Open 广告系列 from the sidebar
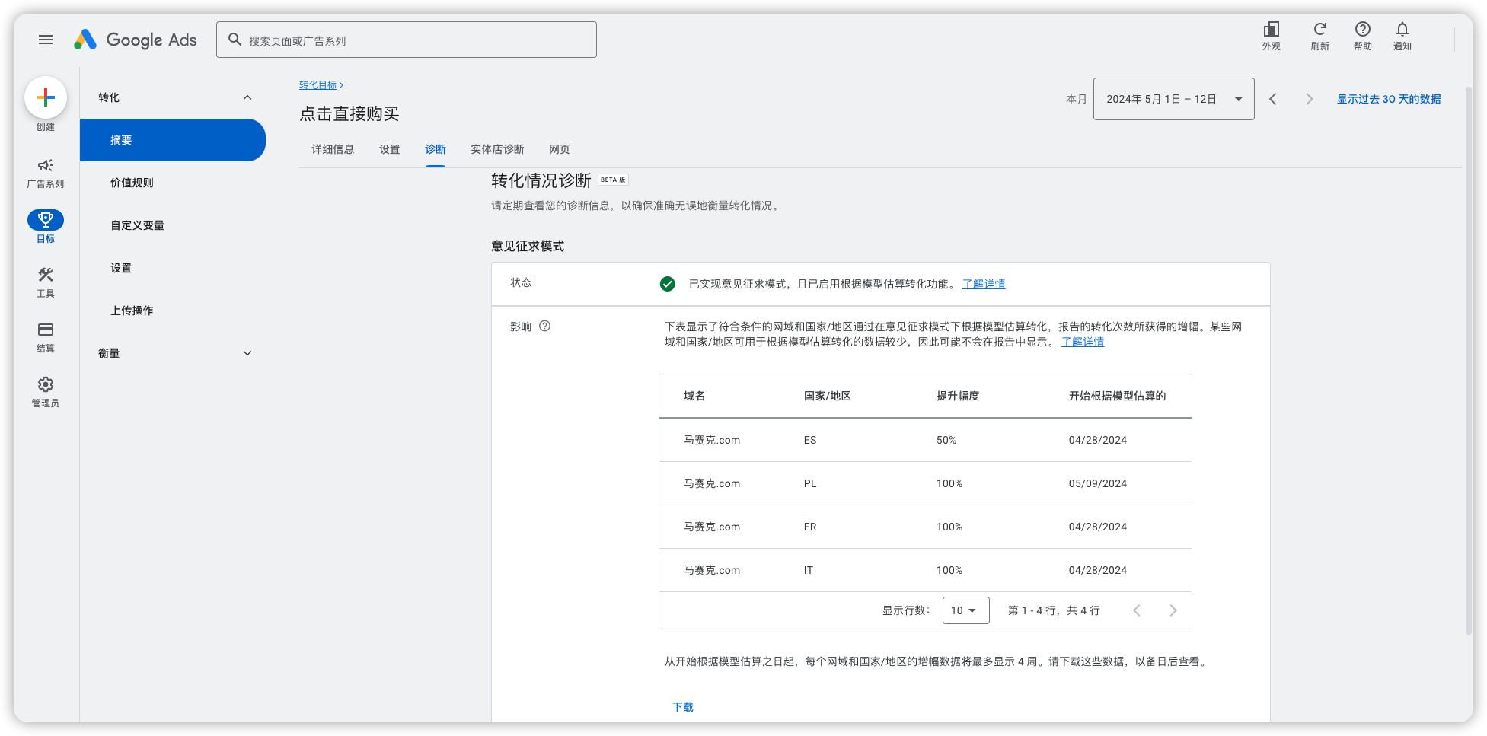 tap(46, 173)
